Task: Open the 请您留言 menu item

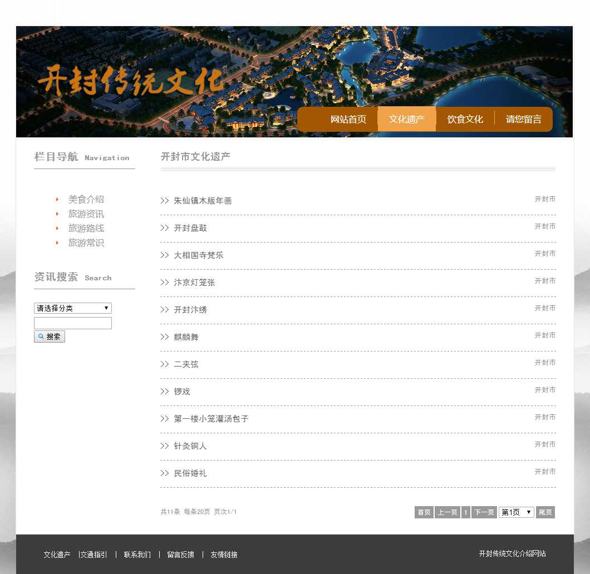Action: click(x=523, y=119)
